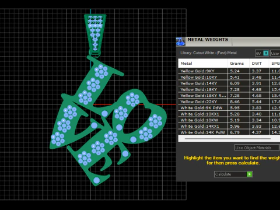Screen dimensions: 280x210
Task: Select the Yellow Gold:18KY row
Action: [x=229, y=89]
